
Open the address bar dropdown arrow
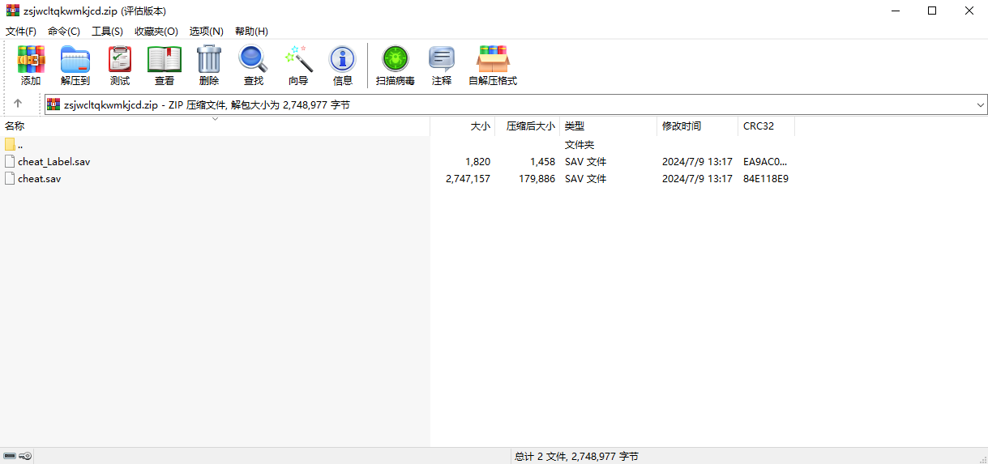981,105
